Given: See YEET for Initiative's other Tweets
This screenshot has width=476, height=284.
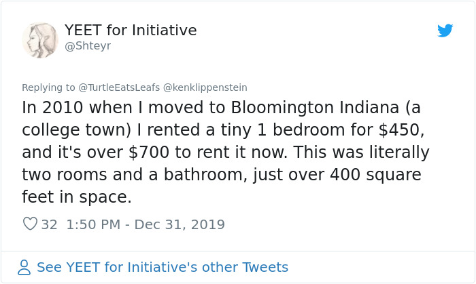Looking at the screenshot, I should [x=163, y=267].
